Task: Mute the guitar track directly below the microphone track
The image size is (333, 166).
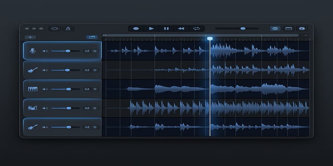Action: pos(87,70)
